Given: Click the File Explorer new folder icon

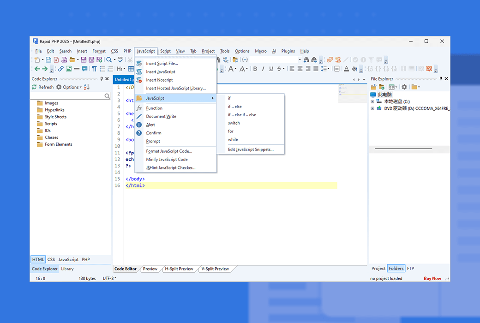Looking at the screenshot, I should pyautogui.click(x=381, y=87).
